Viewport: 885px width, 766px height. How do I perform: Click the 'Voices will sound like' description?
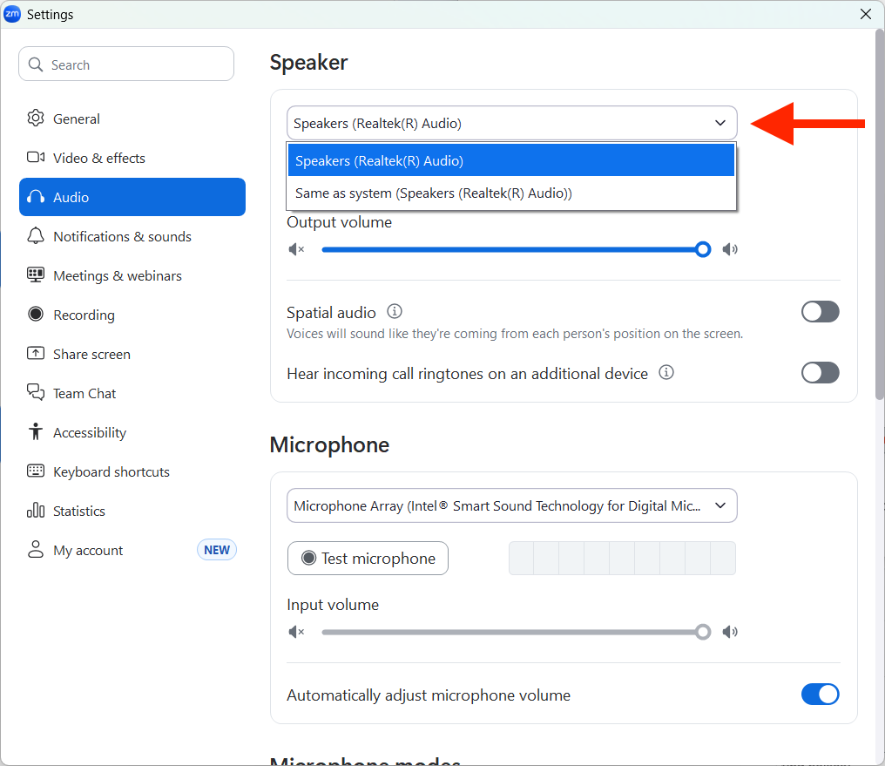tap(515, 334)
